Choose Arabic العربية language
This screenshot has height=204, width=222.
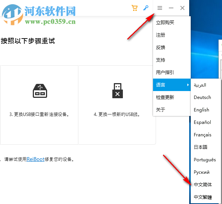[205, 85]
